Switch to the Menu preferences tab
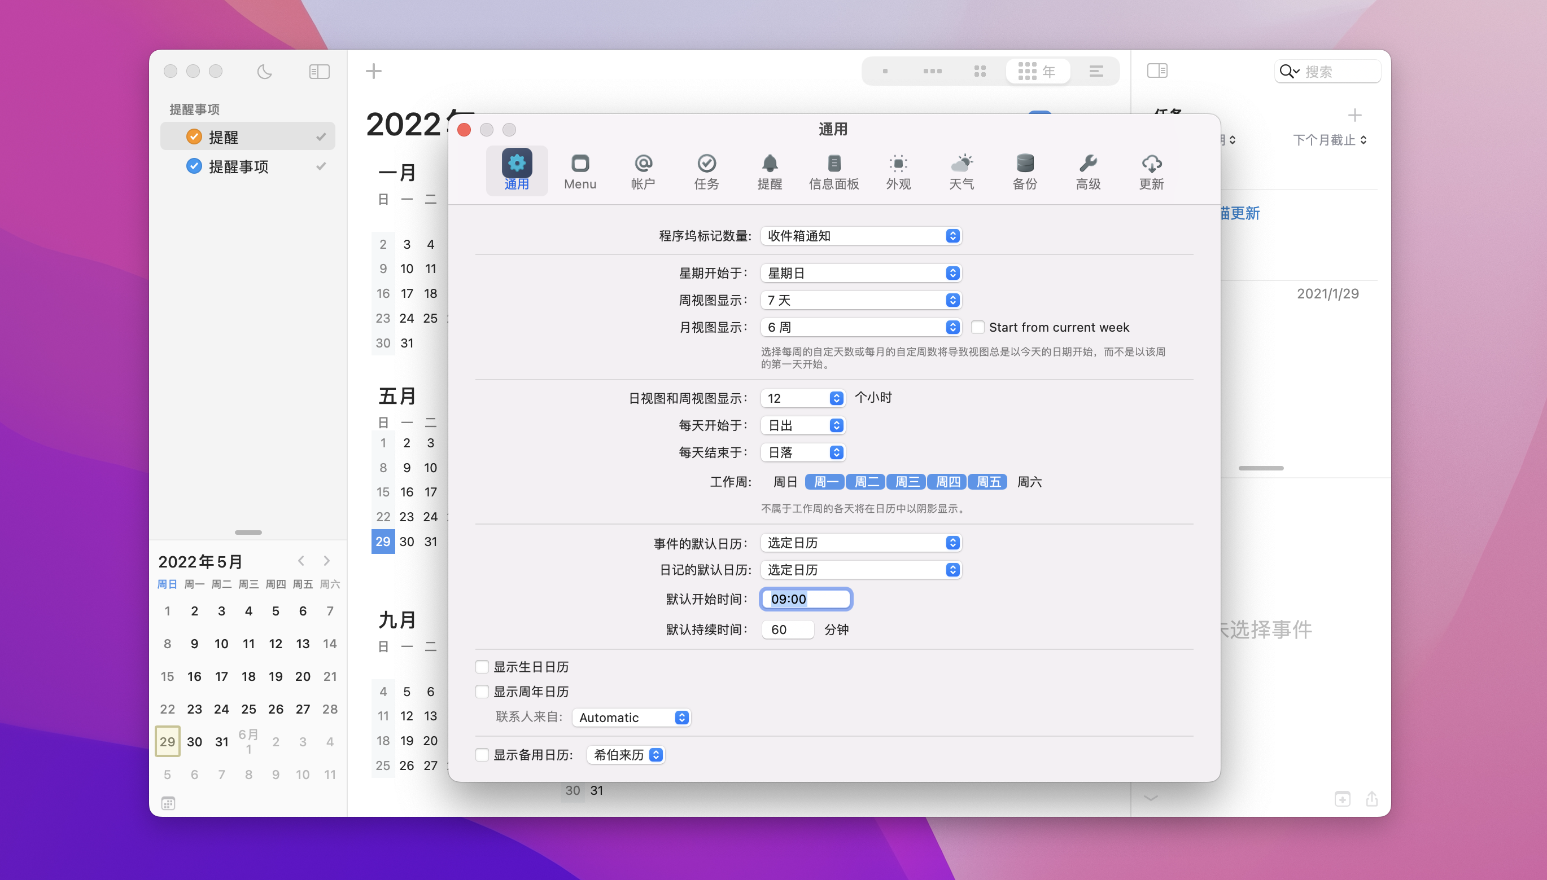The width and height of the screenshot is (1547, 880). point(579,170)
